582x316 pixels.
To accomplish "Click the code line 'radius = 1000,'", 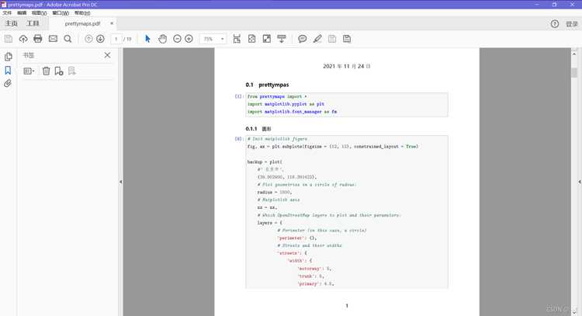I will 274,193.
